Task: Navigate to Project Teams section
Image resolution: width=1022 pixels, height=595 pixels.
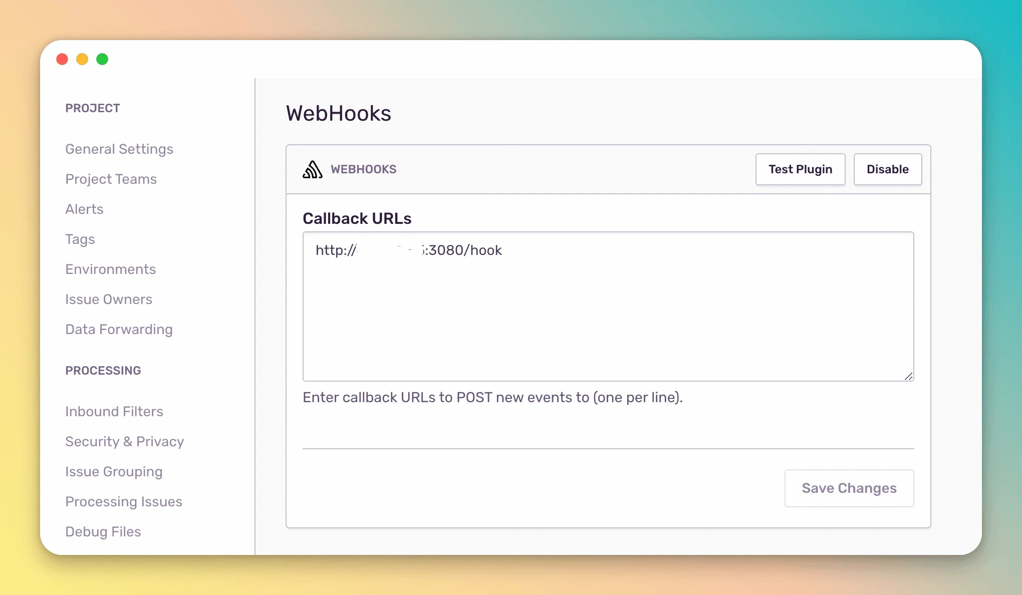Action: (111, 178)
